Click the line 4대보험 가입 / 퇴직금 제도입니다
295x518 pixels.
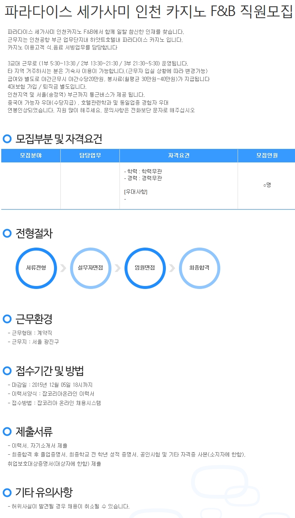tap(47, 87)
